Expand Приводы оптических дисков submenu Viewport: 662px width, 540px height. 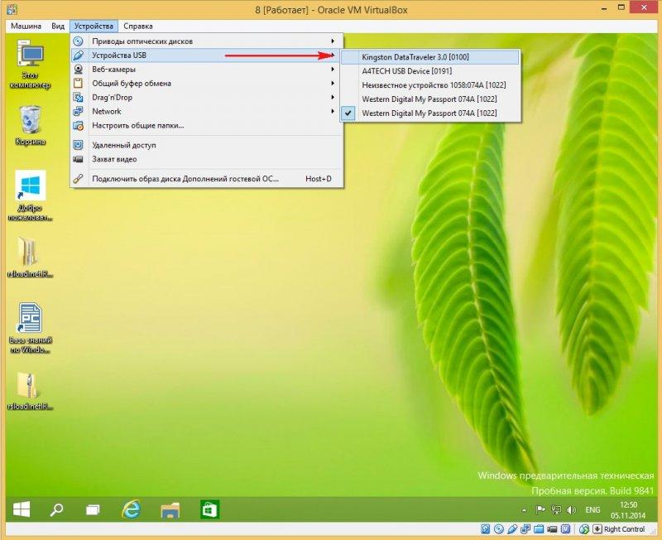207,41
